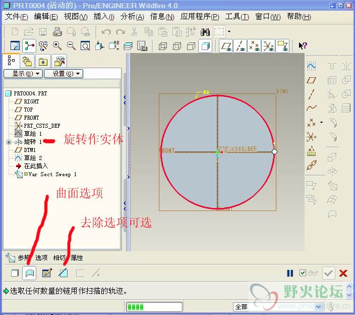This screenshot has height=315, width=355.
Task: Open the 全部 selection filter combo box
Action: (x=277, y=306)
